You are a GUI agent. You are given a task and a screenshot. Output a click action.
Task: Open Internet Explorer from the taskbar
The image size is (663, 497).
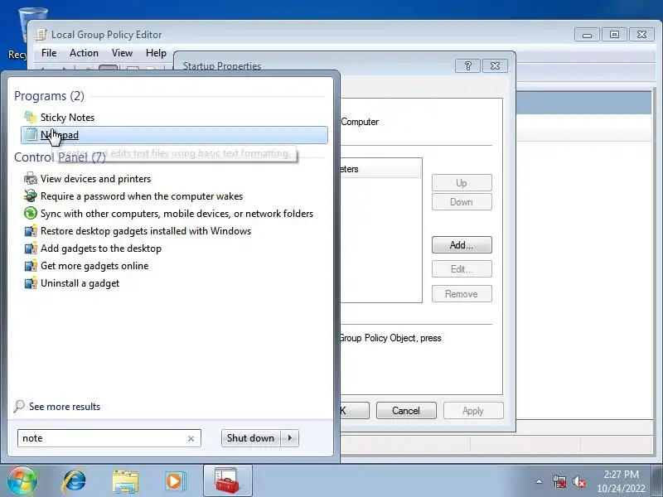75,481
